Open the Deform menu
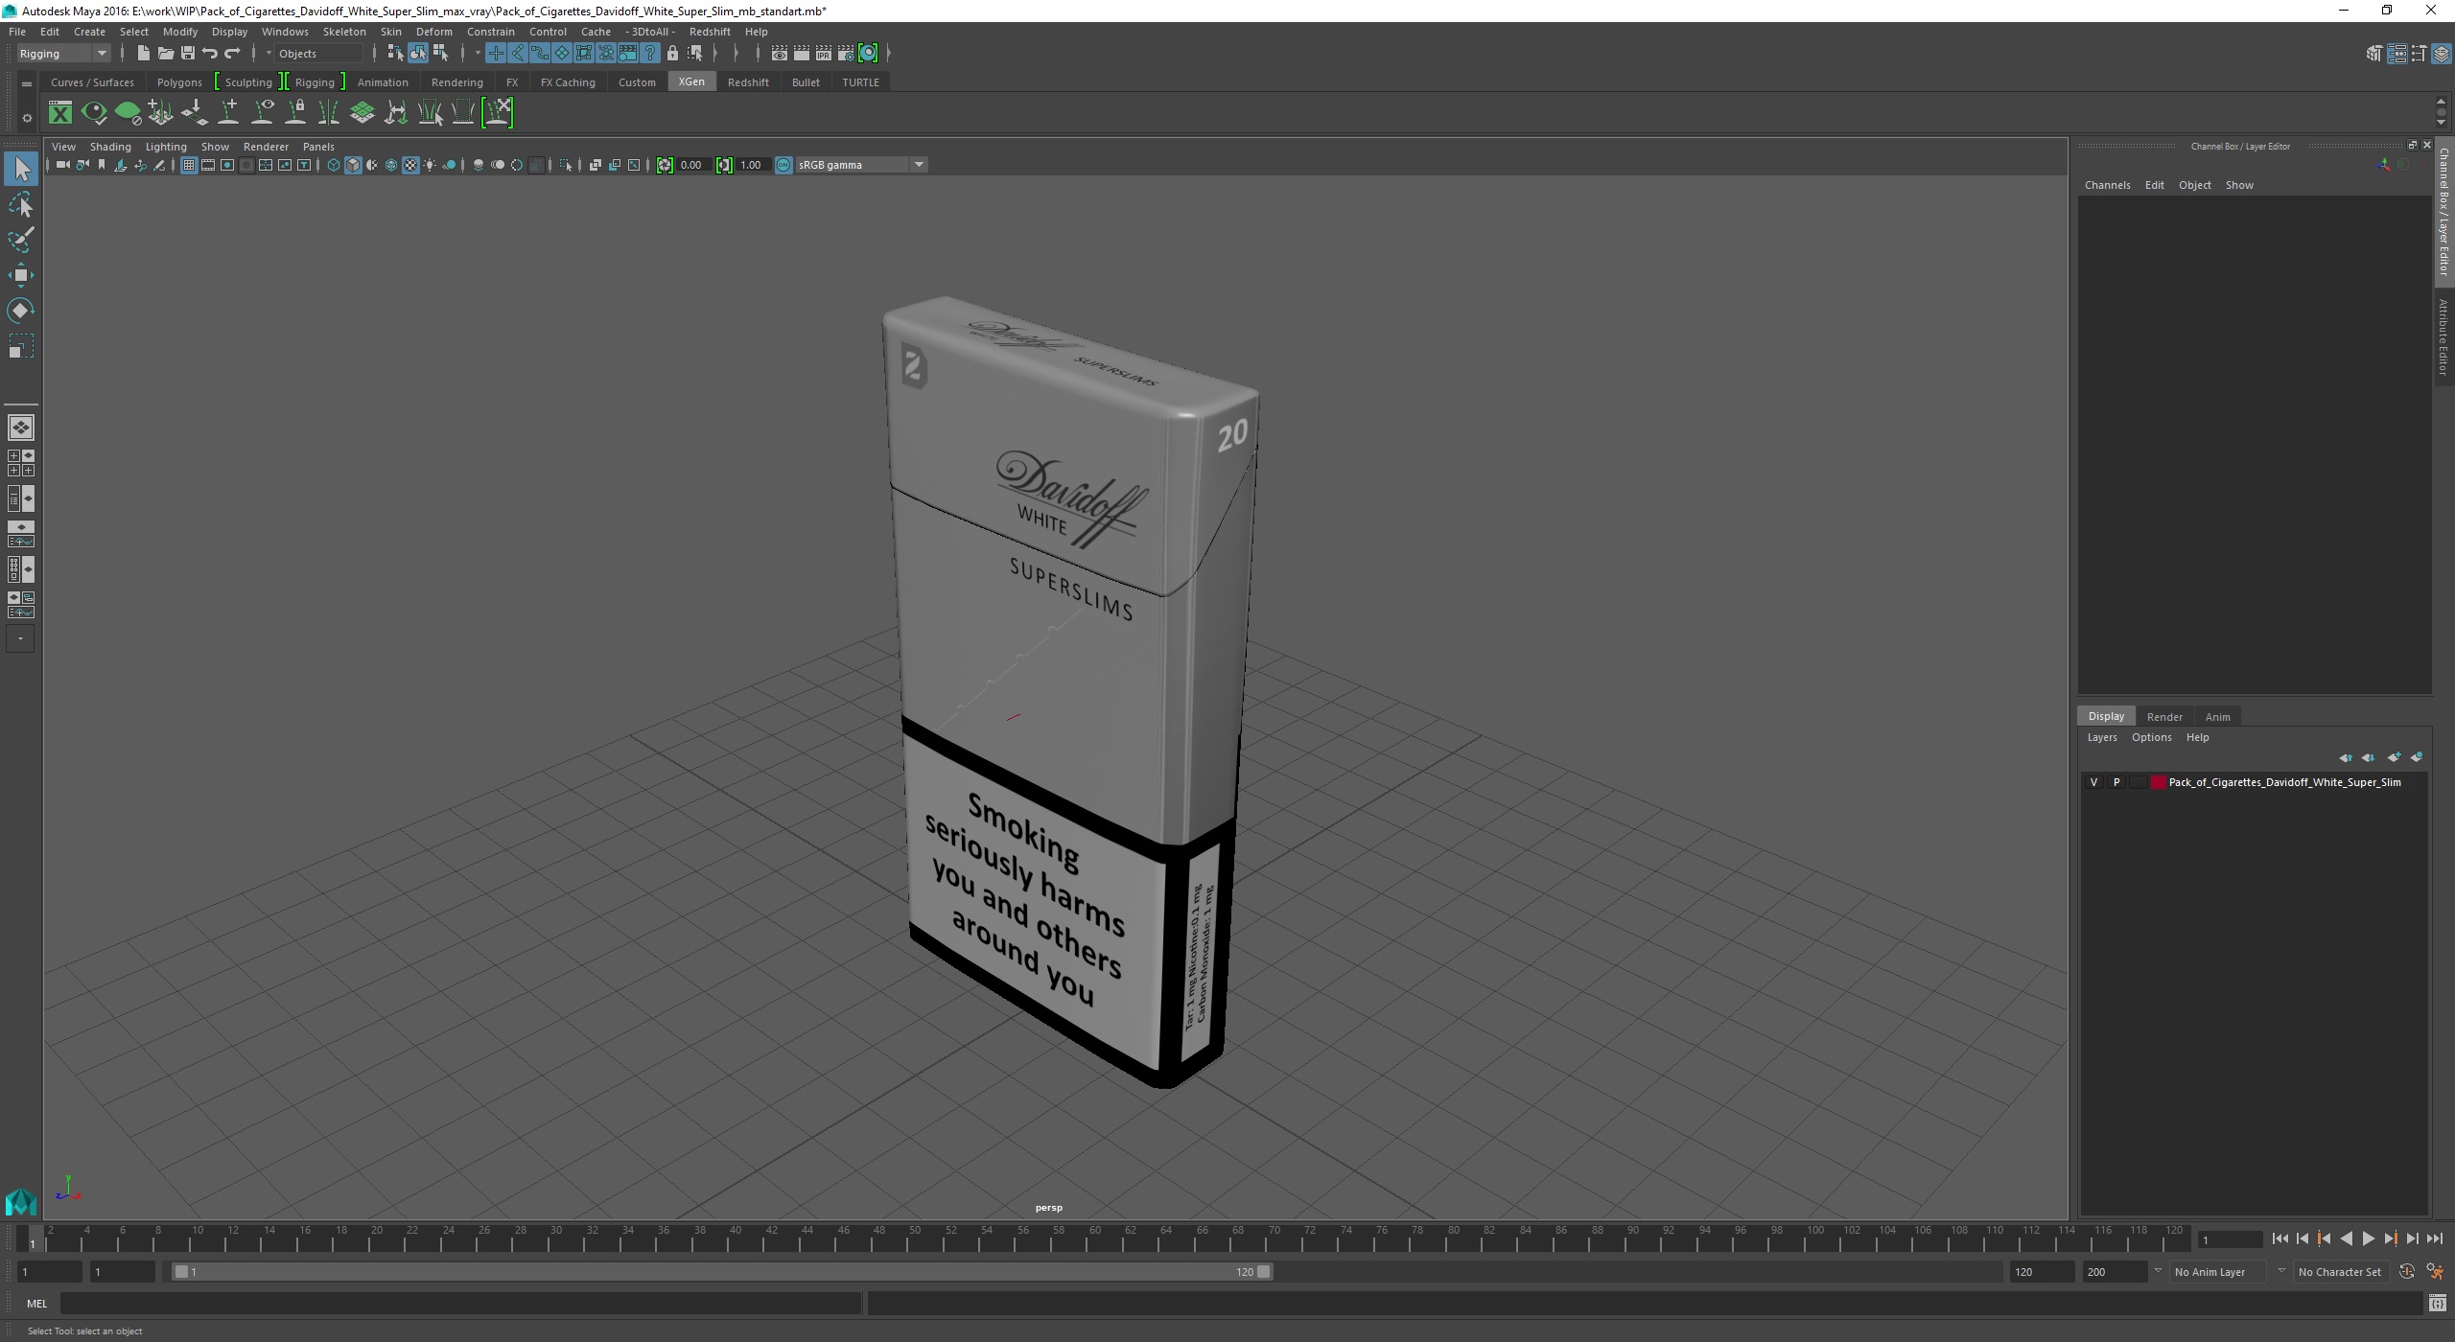 click(x=433, y=32)
